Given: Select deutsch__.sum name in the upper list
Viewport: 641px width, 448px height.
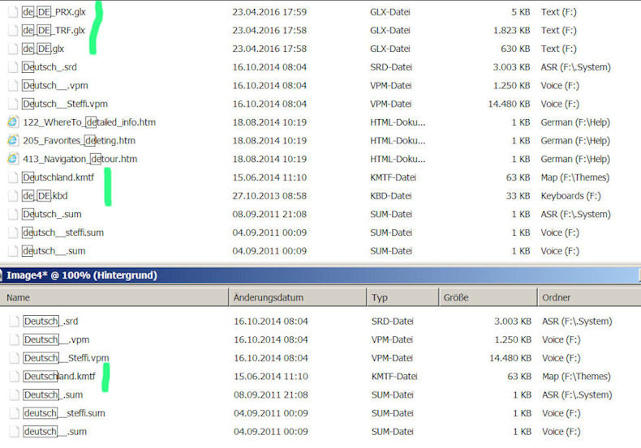Looking at the screenshot, I should [54, 251].
